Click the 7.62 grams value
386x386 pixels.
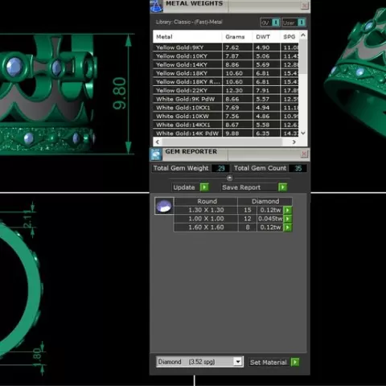point(232,47)
